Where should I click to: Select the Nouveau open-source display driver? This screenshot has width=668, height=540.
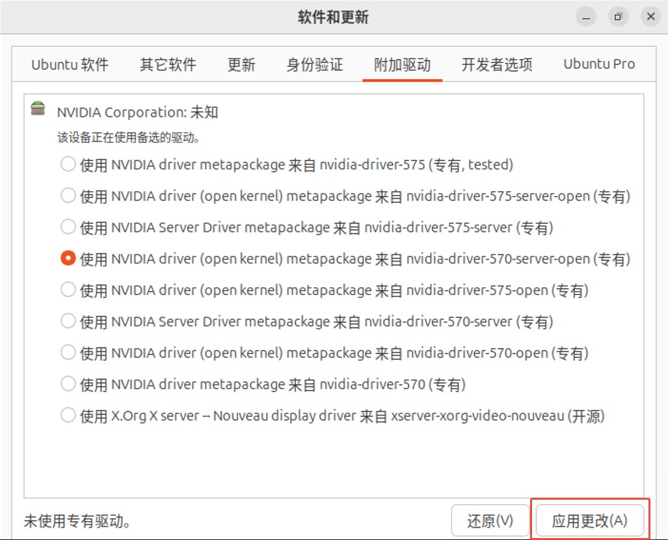tap(68, 415)
